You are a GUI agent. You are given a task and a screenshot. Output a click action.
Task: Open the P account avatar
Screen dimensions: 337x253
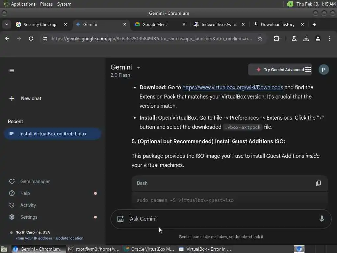(x=324, y=70)
